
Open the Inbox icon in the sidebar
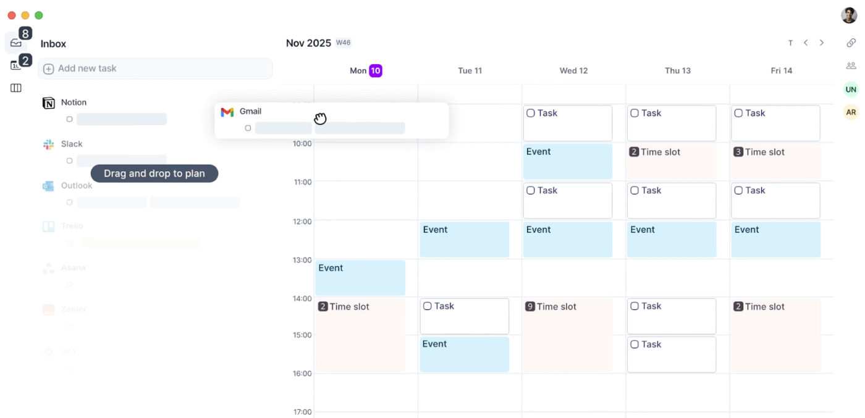click(x=16, y=43)
